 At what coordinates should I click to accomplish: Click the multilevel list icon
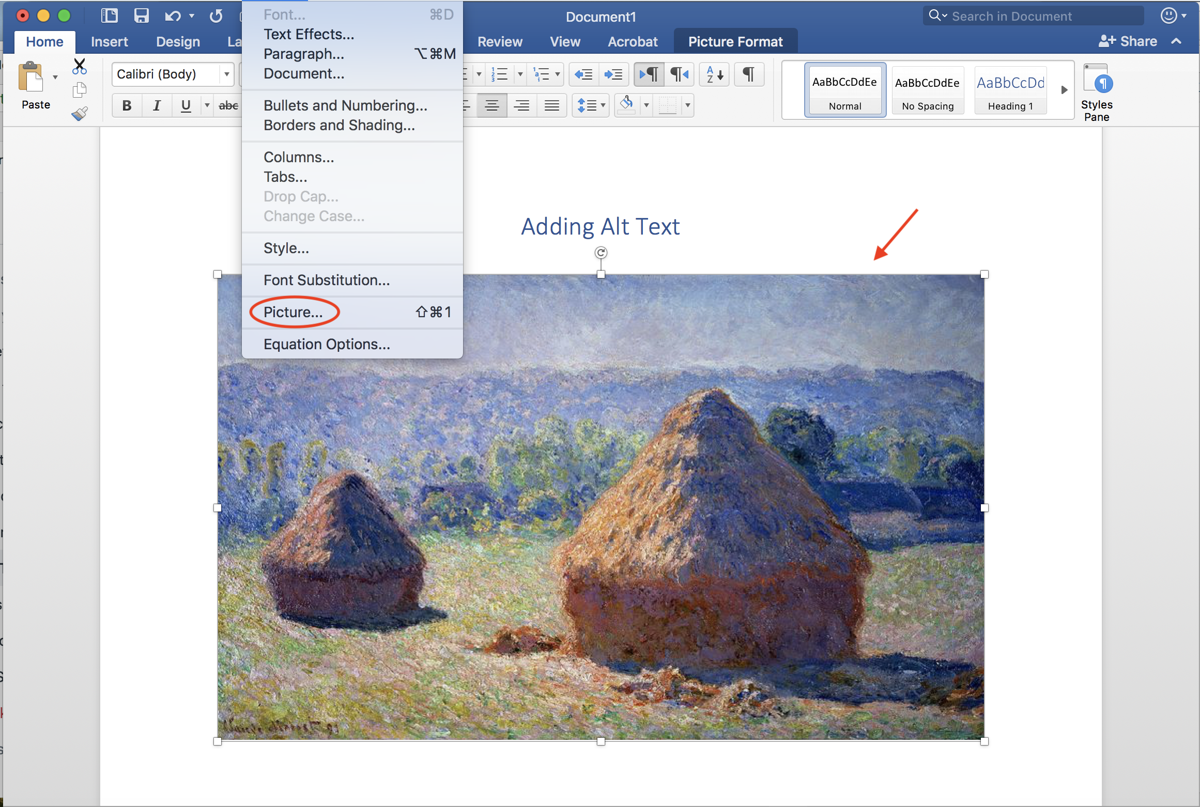point(541,74)
